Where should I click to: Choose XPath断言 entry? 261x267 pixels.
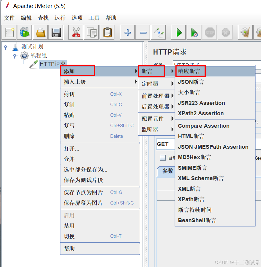coord(215,199)
